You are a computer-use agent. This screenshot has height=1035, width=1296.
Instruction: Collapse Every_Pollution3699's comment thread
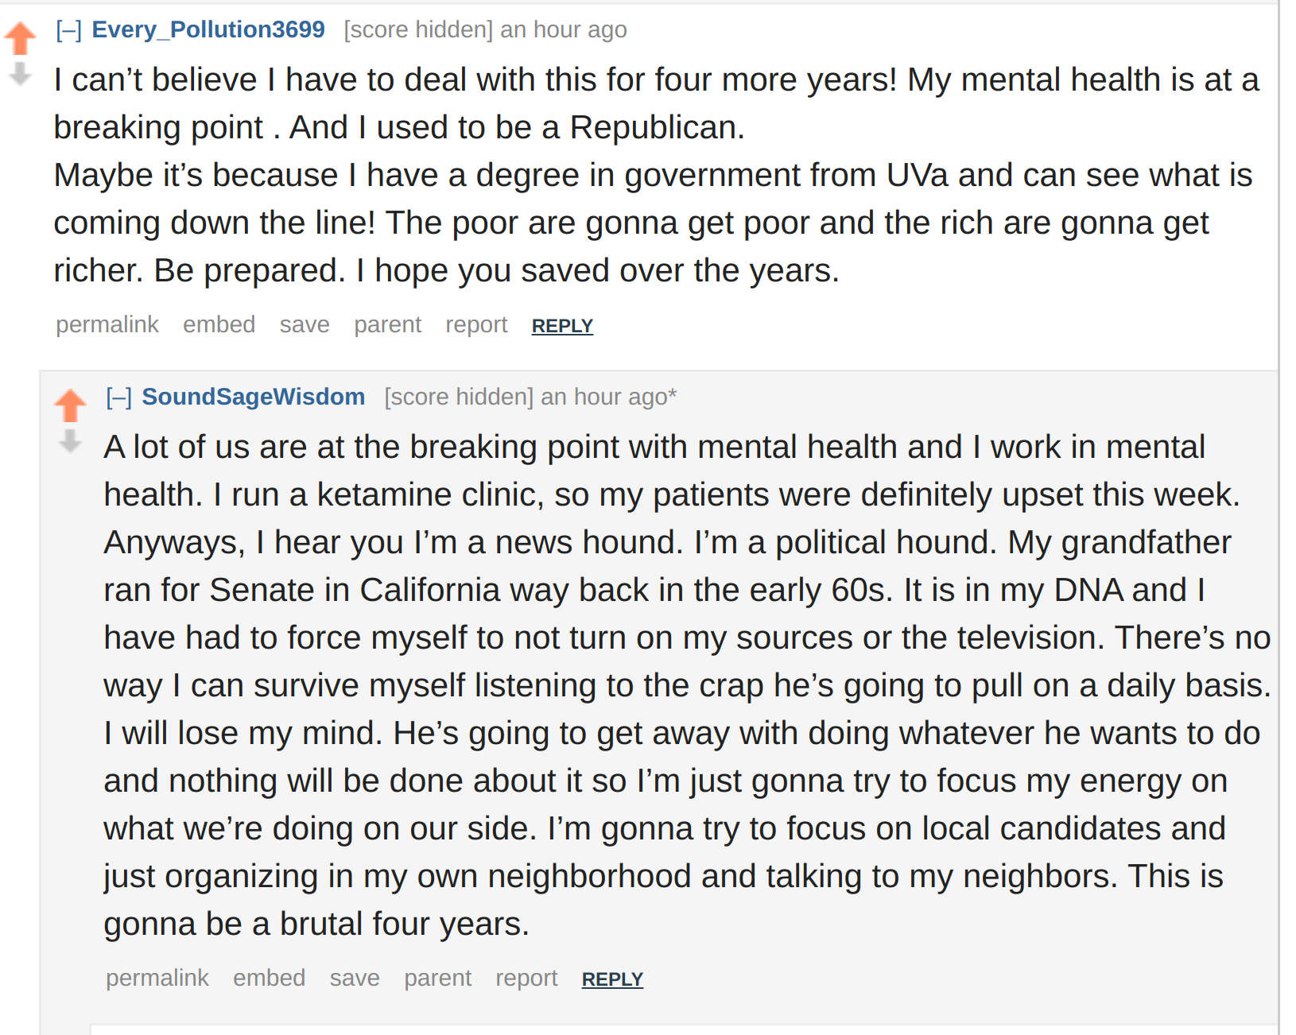69,30
